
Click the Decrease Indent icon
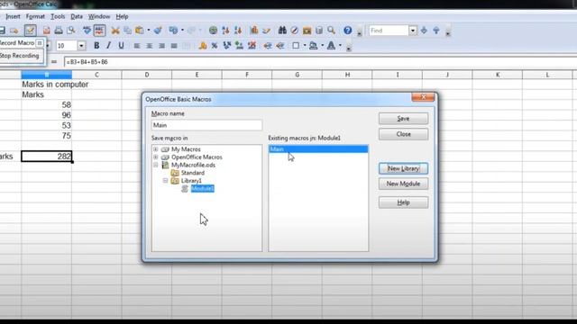pyautogui.click(x=268, y=46)
